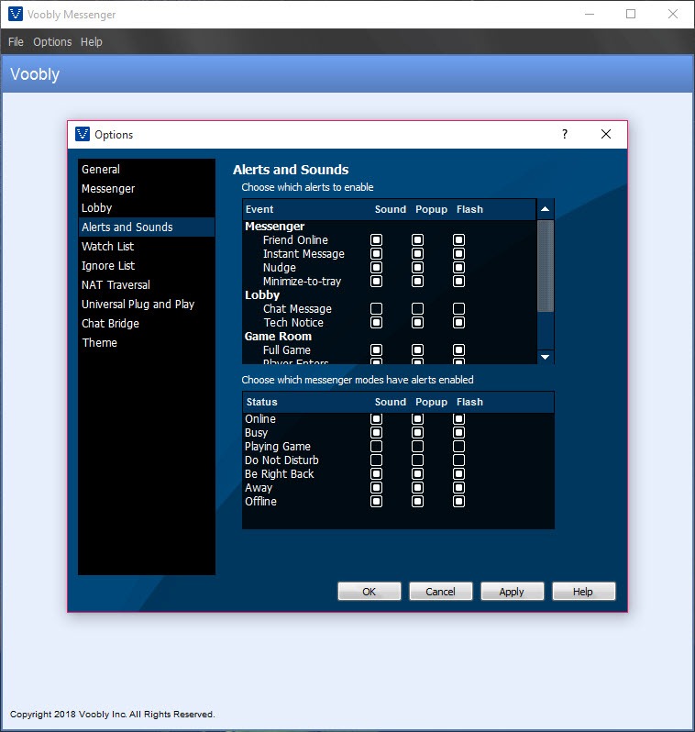Click the event list scroll down arrow
Image resolution: width=695 pixels, height=732 pixels.
[x=546, y=357]
